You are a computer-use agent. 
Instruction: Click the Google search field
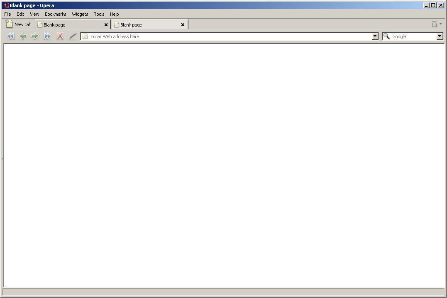(413, 36)
